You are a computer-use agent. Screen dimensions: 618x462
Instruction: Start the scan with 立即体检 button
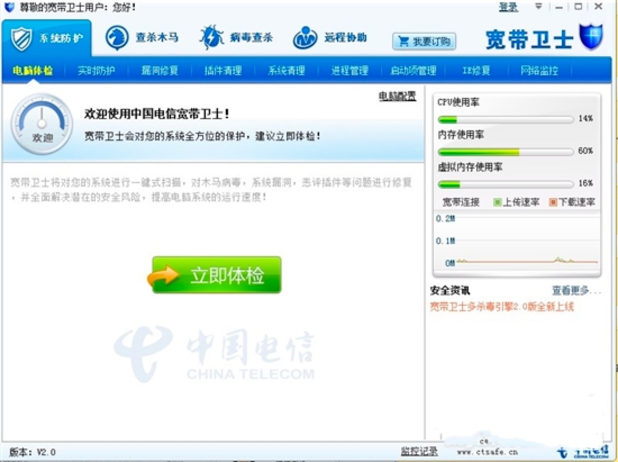point(216,275)
